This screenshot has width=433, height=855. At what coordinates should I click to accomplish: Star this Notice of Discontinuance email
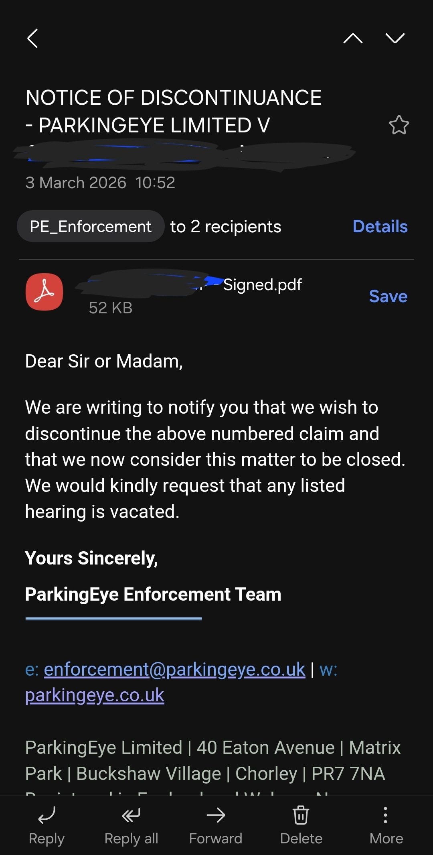399,125
